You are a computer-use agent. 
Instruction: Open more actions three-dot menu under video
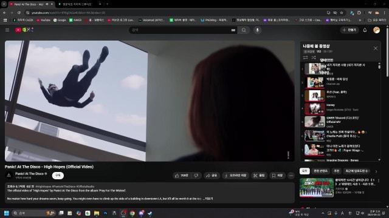291,176
